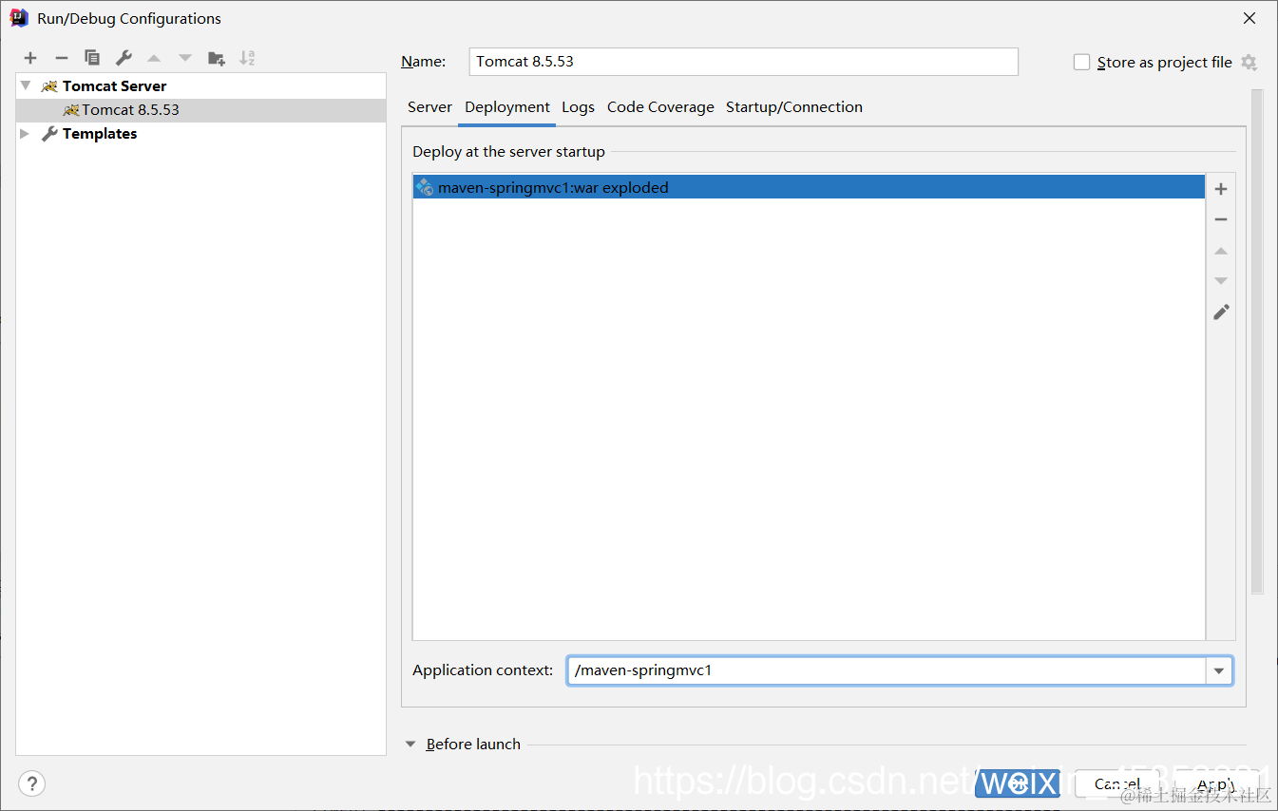Viewport: 1278px width, 811px height.
Task: Open the help question mark button
Action: click(x=31, y=783)
